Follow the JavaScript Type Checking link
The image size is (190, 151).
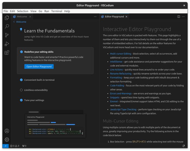[x=123, y=109]
